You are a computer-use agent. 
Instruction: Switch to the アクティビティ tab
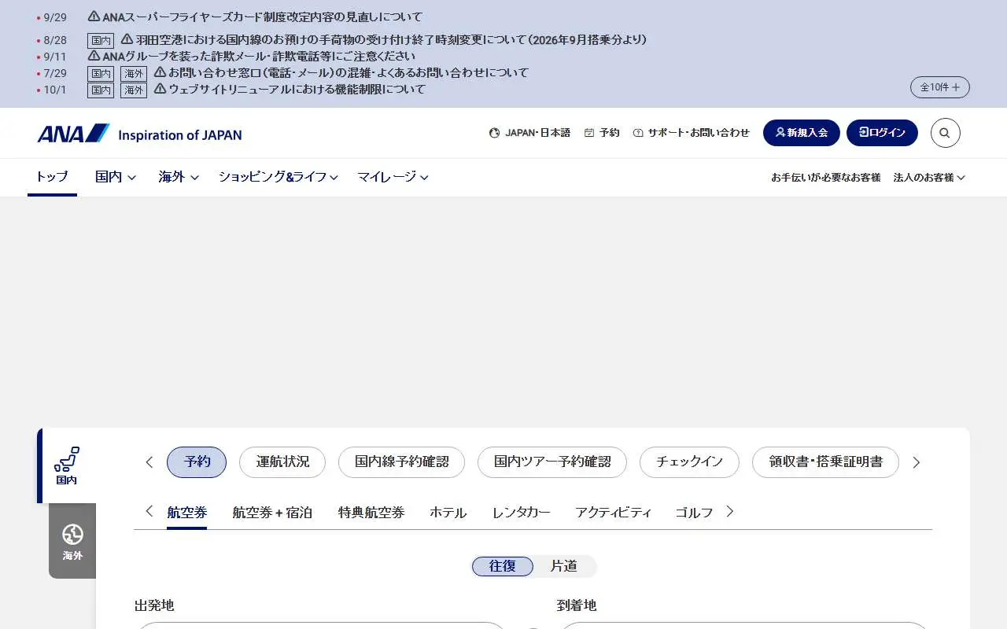click(x=614, y=513)
